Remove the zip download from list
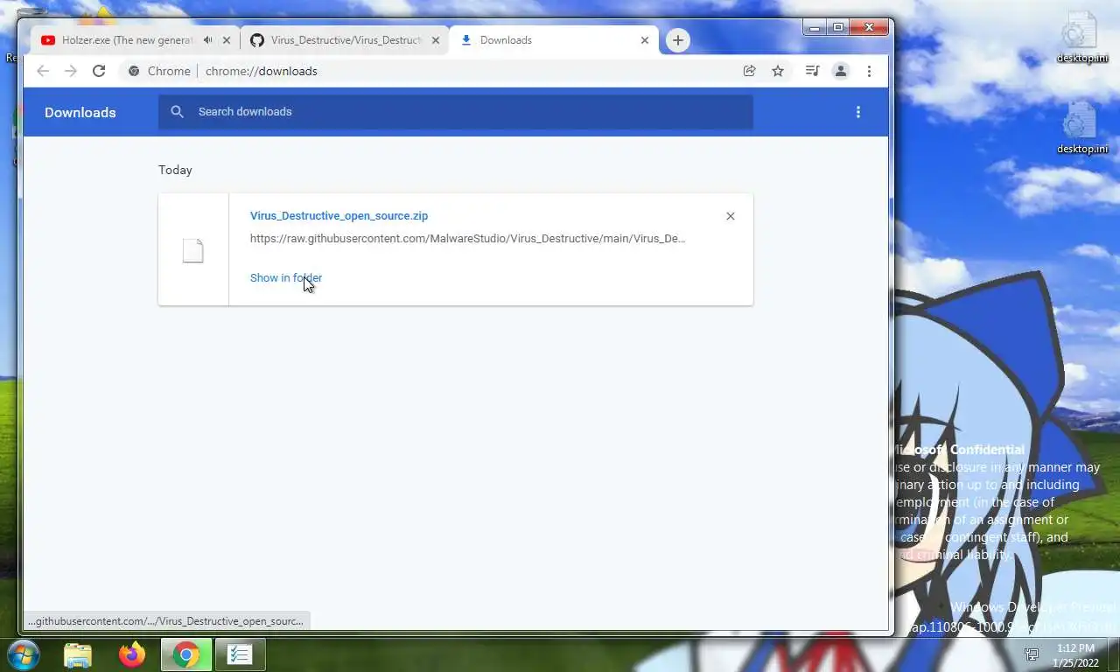 pyautogui.click(x=731, y=216)
